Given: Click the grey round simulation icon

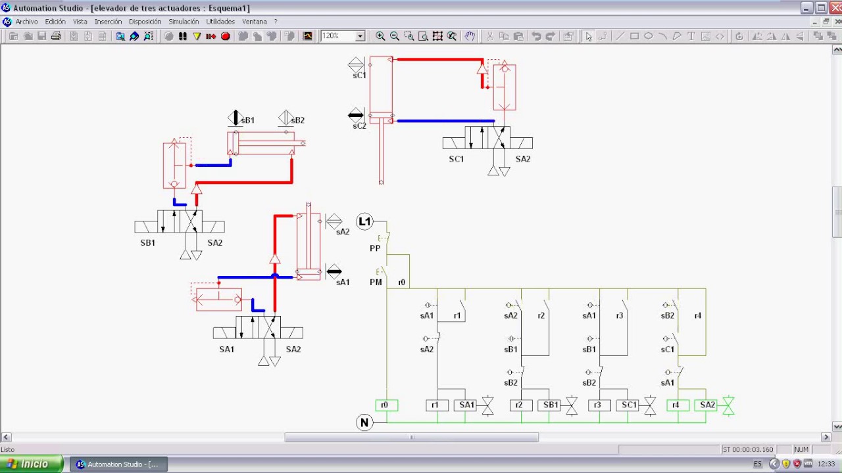Looking at the screenshot, I should click(x=169, y=36).
